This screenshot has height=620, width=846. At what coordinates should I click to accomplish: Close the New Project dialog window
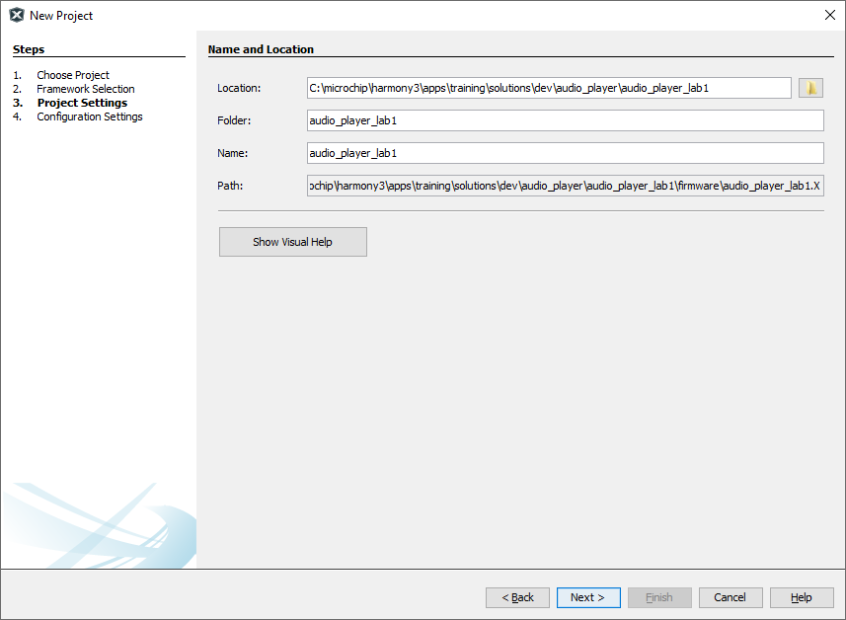click(x=829, y=15)
